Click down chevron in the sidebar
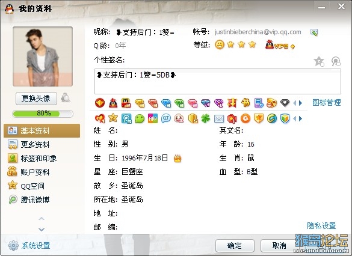 point(42,230)
